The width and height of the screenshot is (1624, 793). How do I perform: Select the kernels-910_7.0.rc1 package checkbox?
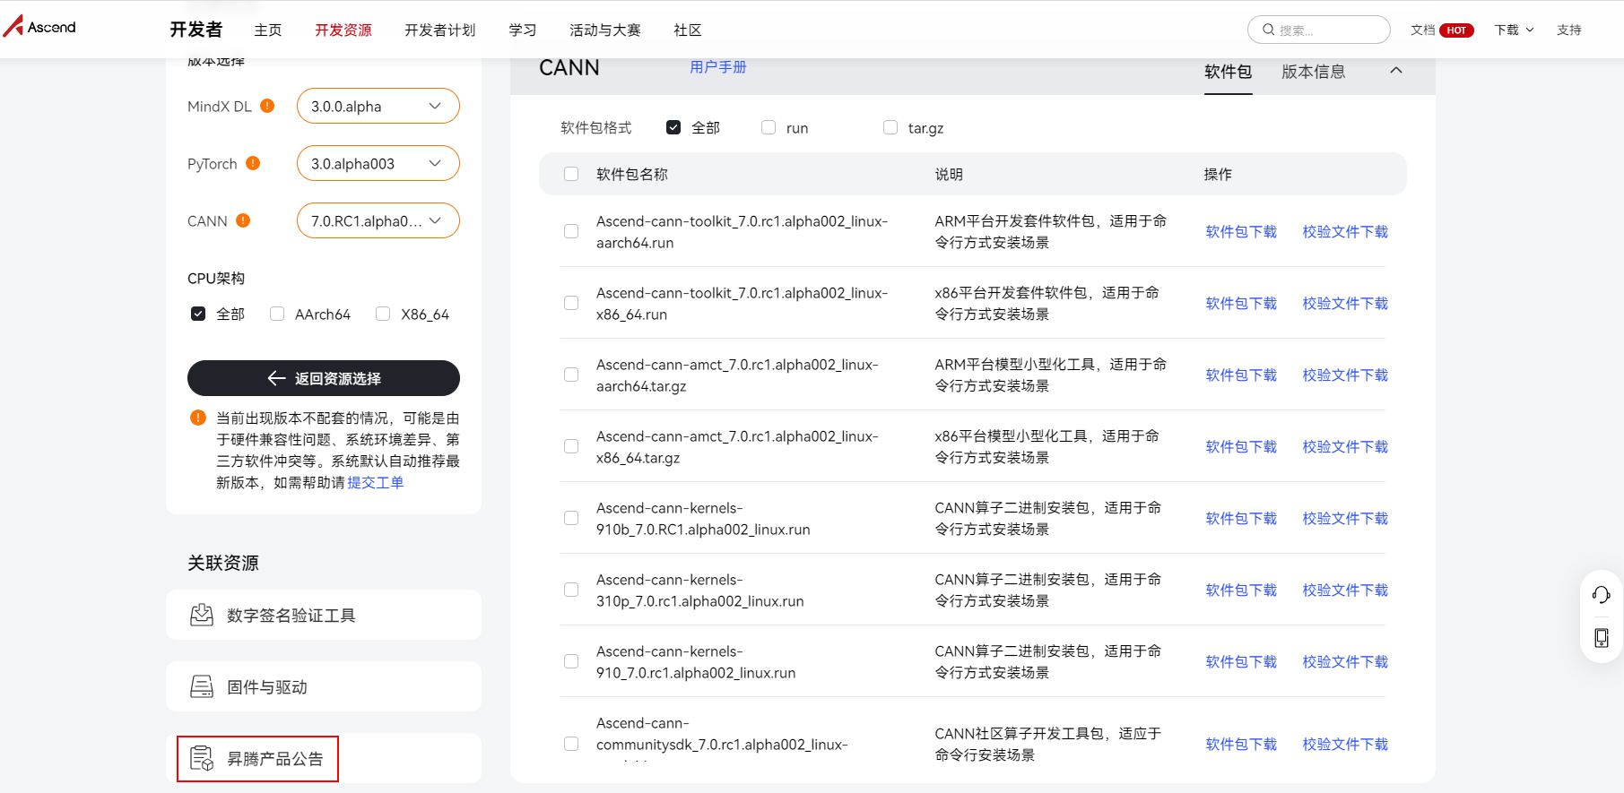tap(571, 661)
